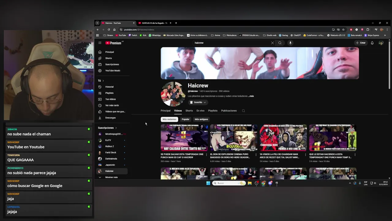Screen dimensions: 392x221
Task: Open YouTube notifications bell
Action: (x=372, y=43)
